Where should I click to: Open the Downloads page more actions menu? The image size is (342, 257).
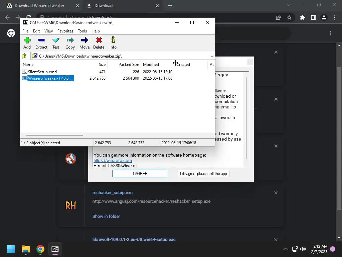point(331,33)
